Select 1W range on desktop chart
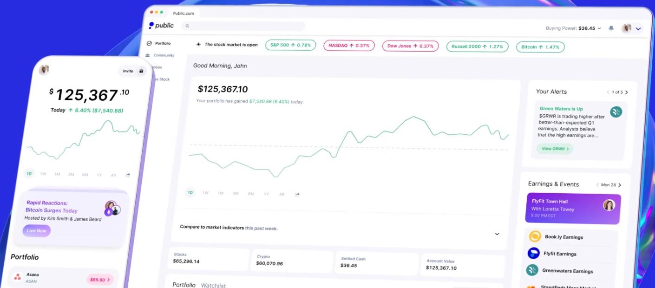Image resolution: width=655 pixels, height=288 pixels. (205, 193)
